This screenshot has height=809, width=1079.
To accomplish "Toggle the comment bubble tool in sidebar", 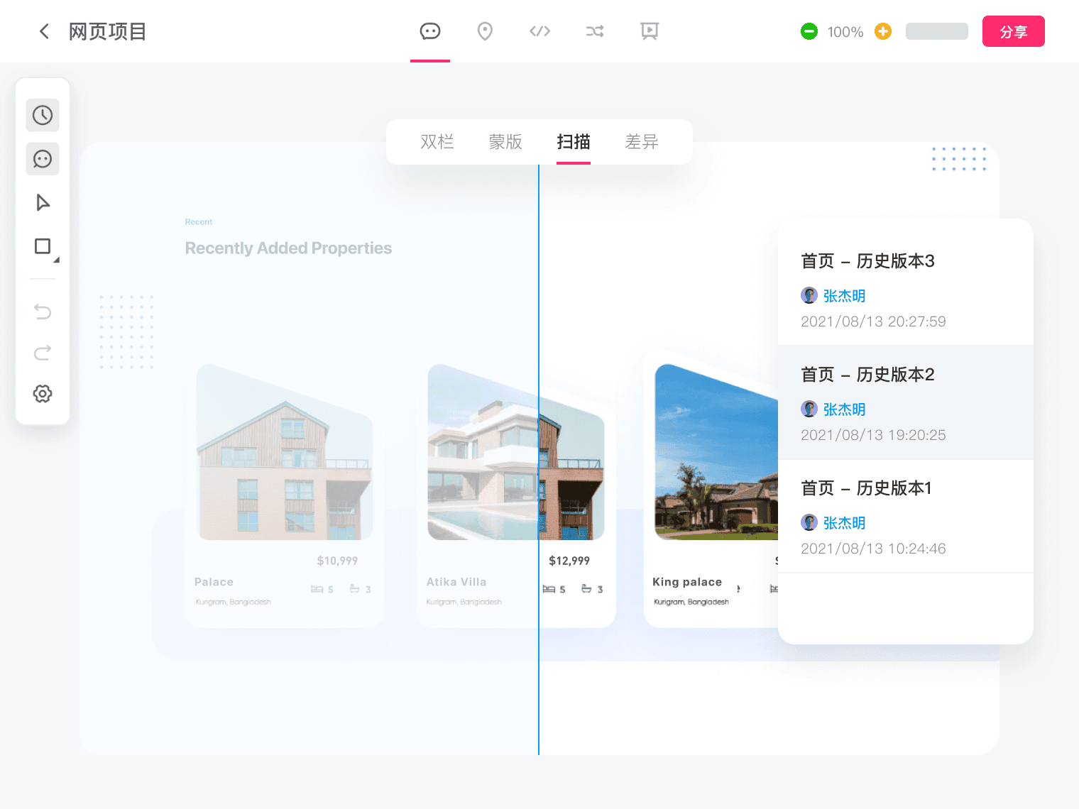I will point(43,159).
